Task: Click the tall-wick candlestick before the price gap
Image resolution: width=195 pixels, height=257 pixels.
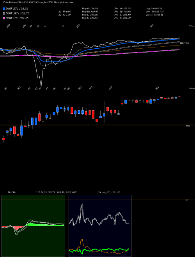Action: pos(104,113)
